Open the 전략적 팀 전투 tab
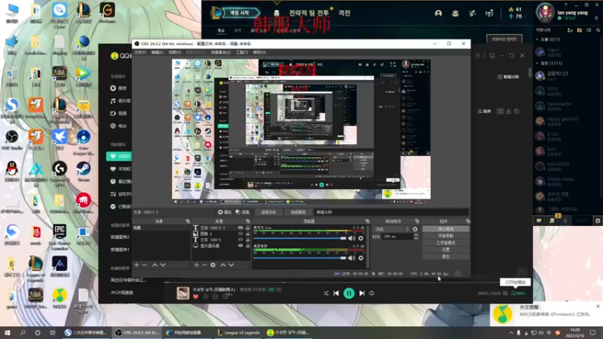 309,13
